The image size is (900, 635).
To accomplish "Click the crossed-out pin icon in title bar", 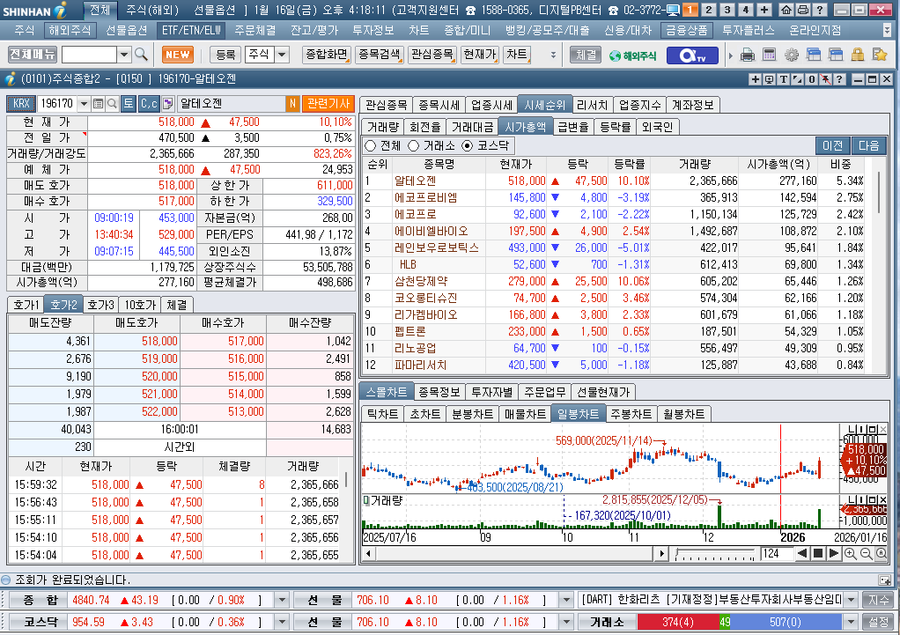I will pos(825,79).
